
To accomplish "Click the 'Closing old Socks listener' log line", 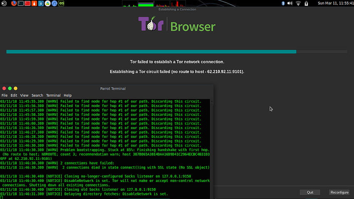I will [78, 189].
